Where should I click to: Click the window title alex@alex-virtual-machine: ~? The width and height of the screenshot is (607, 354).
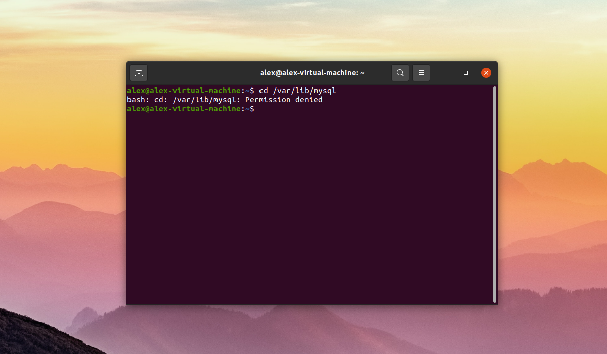point(312,73)
